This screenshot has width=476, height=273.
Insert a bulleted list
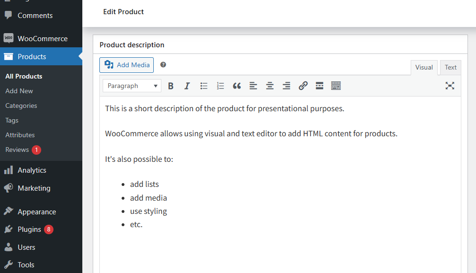[x=204, y=86]
